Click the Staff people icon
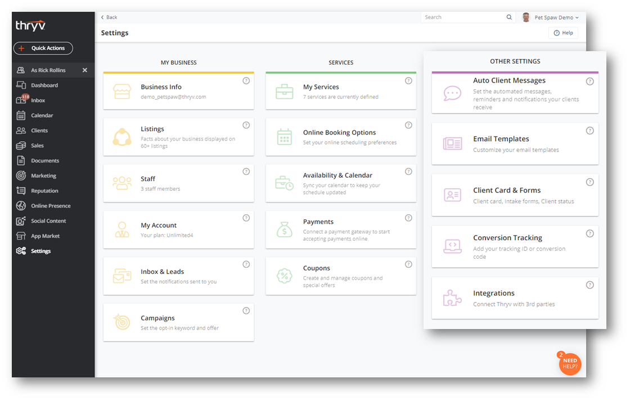 (x=122, y=183)
